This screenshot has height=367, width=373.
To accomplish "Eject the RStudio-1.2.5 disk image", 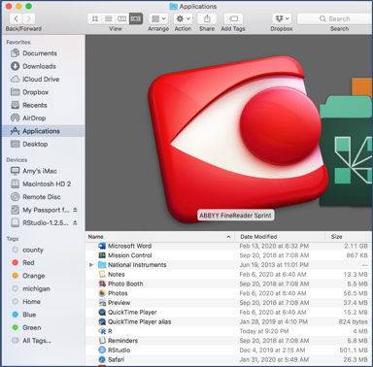I will (x=75, y=222).
